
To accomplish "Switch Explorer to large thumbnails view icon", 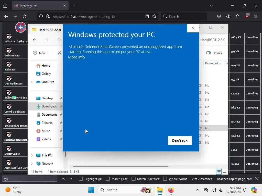I will (224, 171).
